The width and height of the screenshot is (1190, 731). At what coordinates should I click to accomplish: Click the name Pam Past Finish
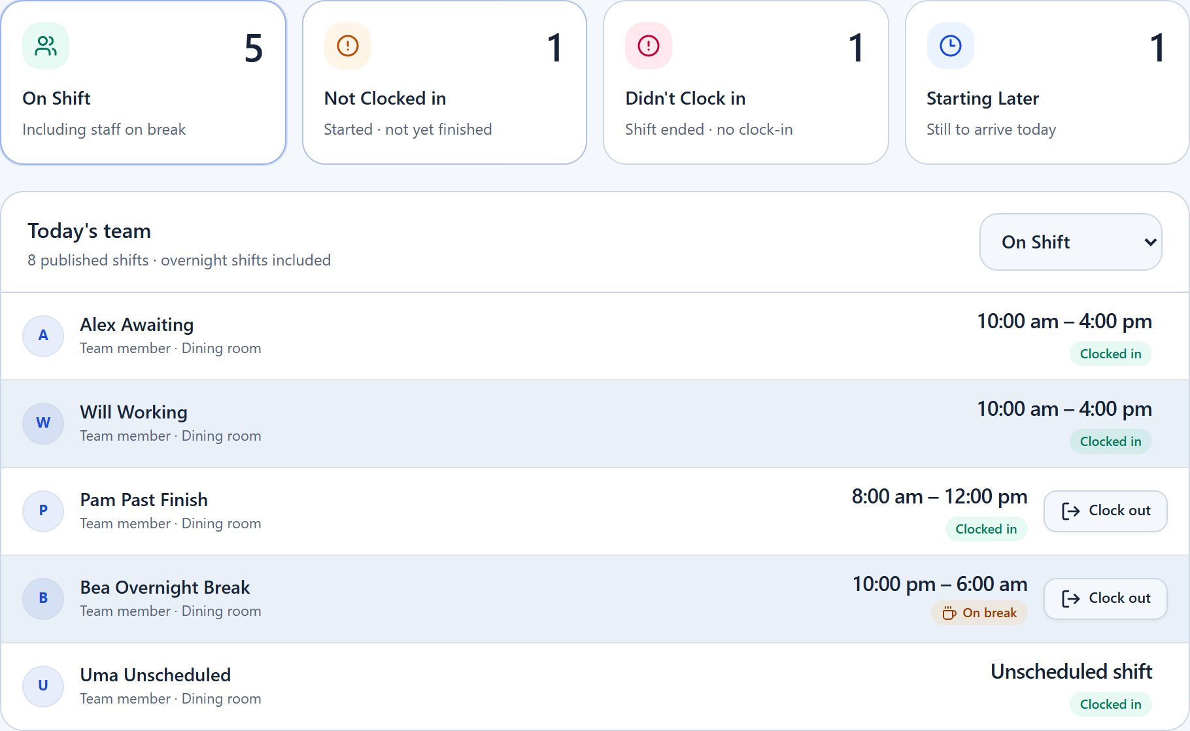point(144,500)
